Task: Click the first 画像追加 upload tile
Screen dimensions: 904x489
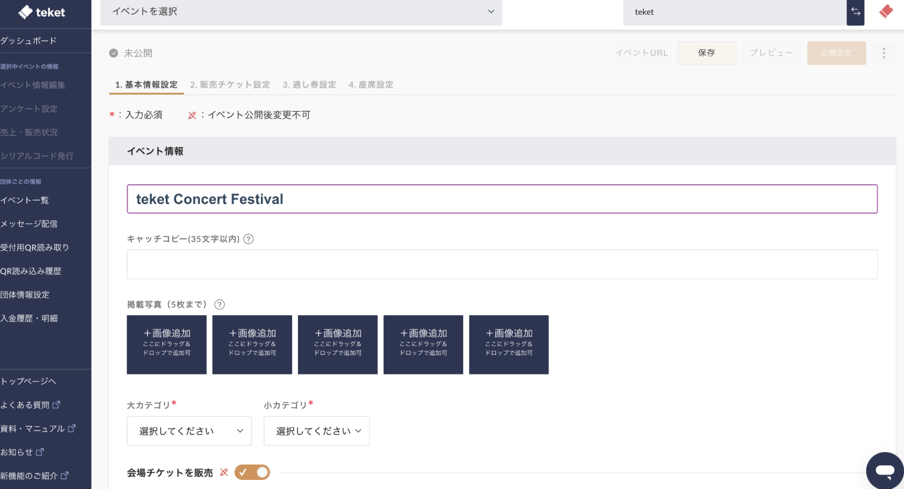Action: (x=166, y=345)
